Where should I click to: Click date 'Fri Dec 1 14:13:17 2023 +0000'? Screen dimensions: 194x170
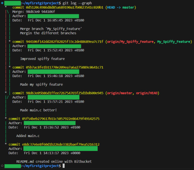[52, 153]
